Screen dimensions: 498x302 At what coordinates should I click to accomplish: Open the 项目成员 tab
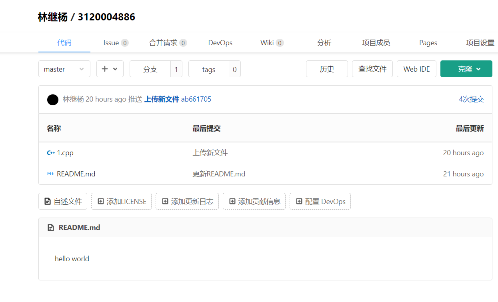coord(376,43)
